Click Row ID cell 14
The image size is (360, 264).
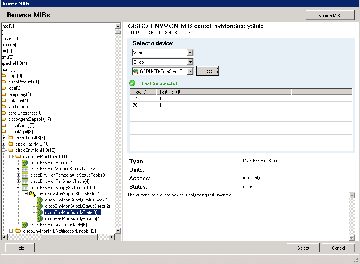pos(144,98)
